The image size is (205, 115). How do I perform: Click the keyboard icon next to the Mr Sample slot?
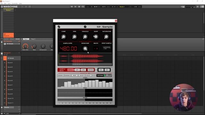5,44
